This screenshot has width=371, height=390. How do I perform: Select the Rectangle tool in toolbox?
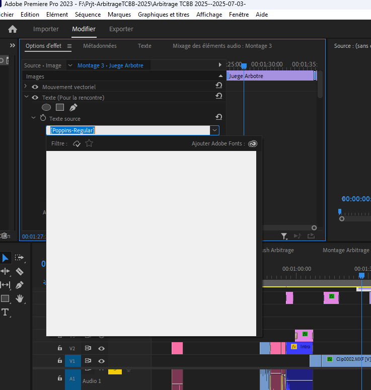point(5,298)
